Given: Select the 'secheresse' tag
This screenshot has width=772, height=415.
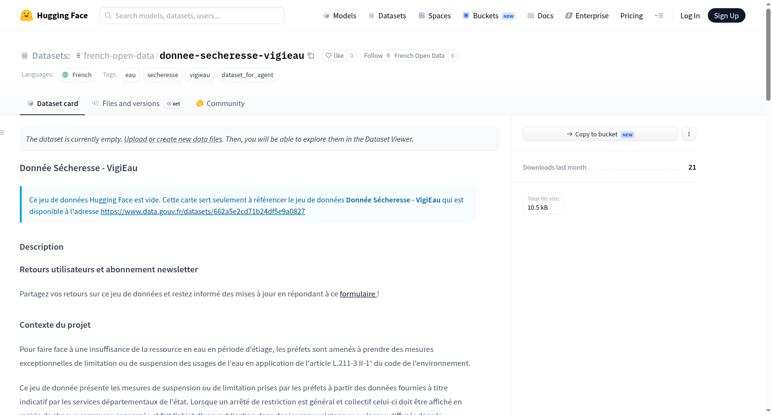Looking at the screenshot, I should [x=163, y=75].
